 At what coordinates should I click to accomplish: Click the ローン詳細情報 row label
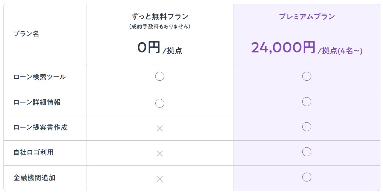[37, 103]
